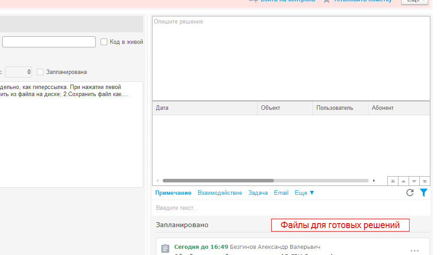Viewport: 441px width, 255px height.
Task: Jump to first row arrow button
Action: [393, 181]
